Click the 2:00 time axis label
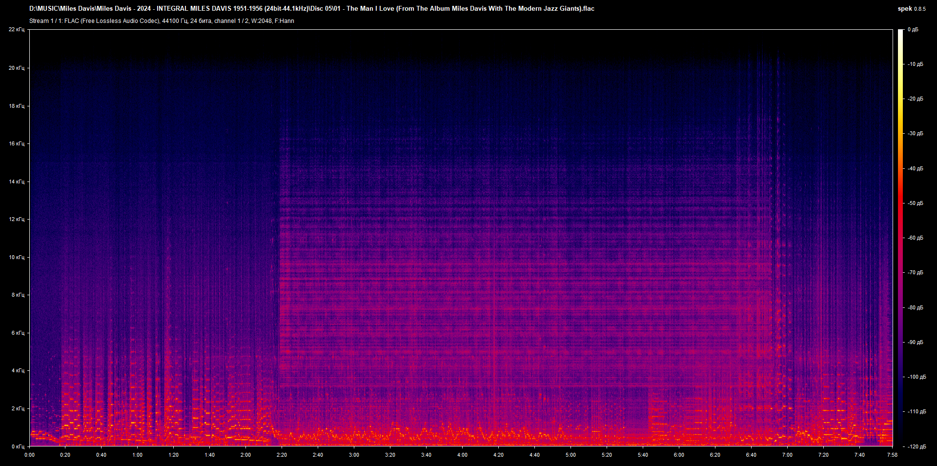Screen dimensions: 937x466 pos(246,455)
